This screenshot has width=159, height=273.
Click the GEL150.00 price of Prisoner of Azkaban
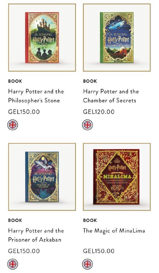click(24, 251)
